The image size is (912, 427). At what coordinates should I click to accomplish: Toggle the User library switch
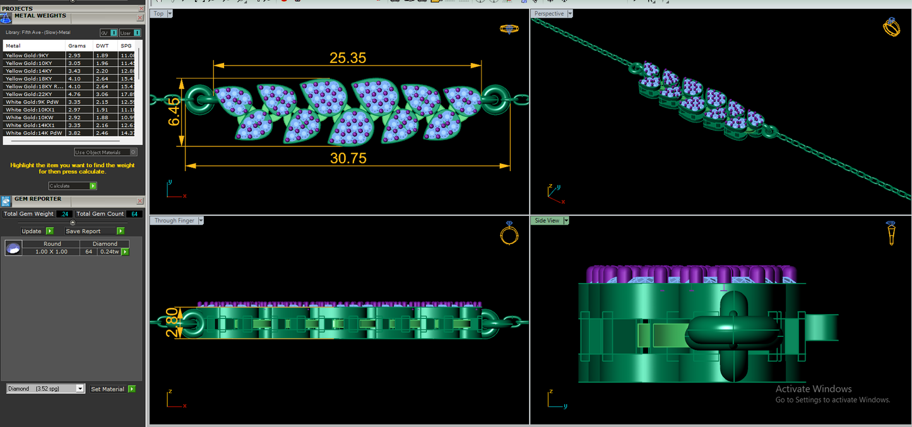(130, 33)
